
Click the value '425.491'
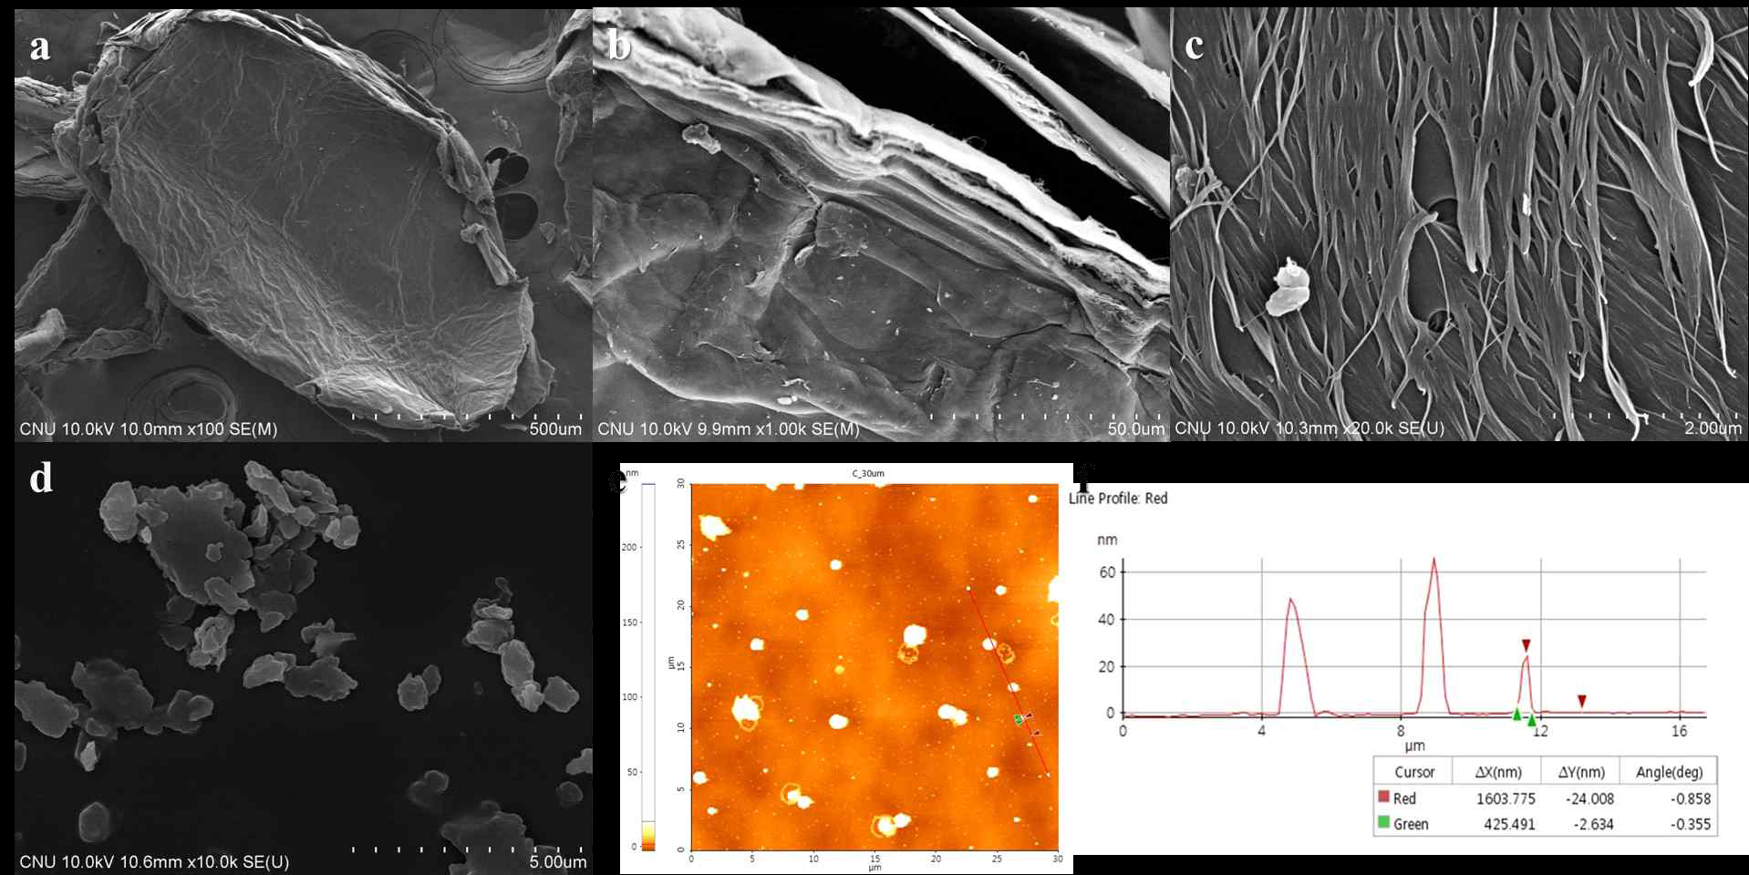[1510, 824]
